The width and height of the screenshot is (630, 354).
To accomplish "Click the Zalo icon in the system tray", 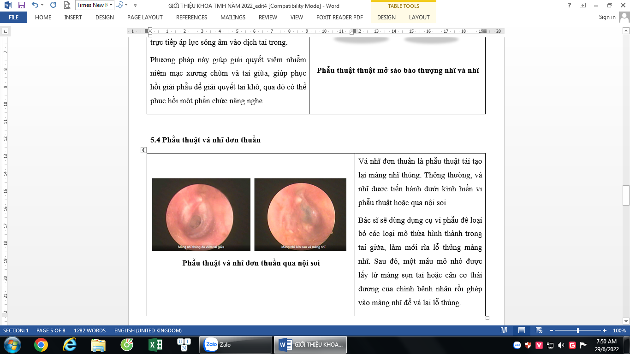I will [517, 345].
